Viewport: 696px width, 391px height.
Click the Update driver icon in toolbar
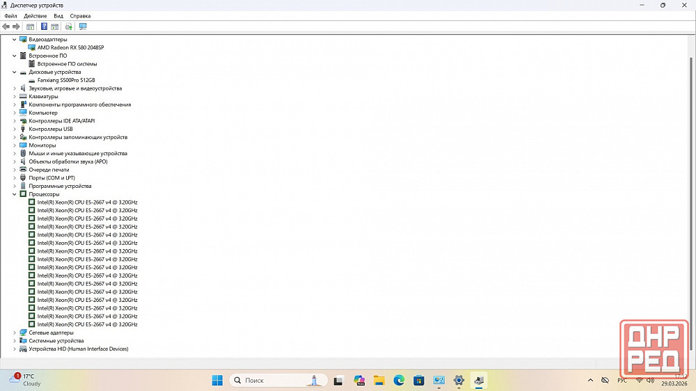point(68,26)
